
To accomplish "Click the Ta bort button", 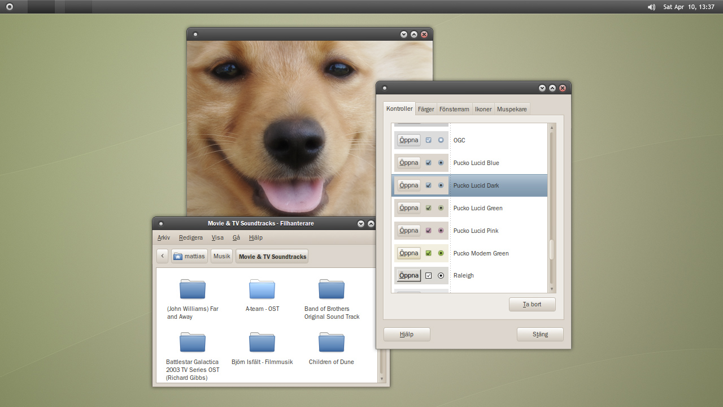I will pyautogui.click(x=532, y=304).
